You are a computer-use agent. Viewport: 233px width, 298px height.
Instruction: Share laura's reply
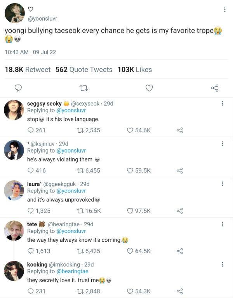[180, 211]
